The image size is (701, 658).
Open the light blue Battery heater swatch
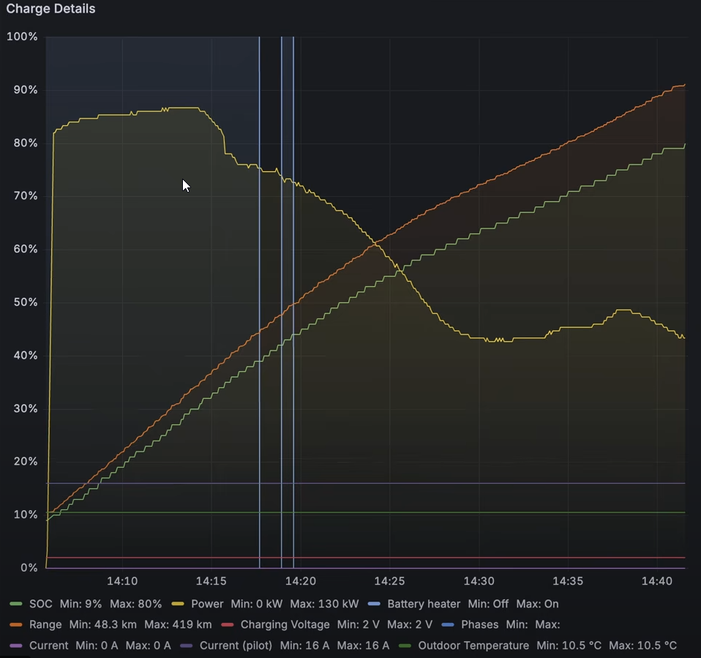pyautogui.click(x=374, y=604)
